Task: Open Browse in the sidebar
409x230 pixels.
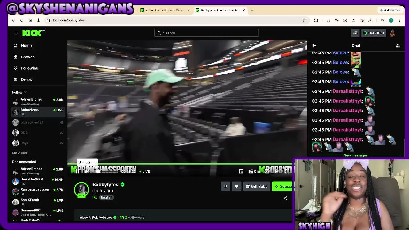Action: 27,57
